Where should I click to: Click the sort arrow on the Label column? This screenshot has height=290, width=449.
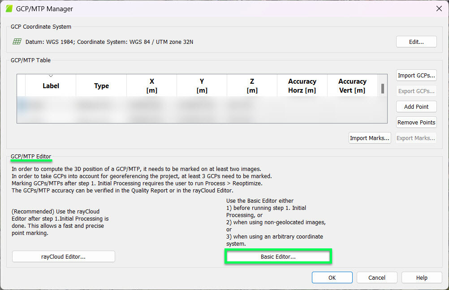[x=51, y=76]
